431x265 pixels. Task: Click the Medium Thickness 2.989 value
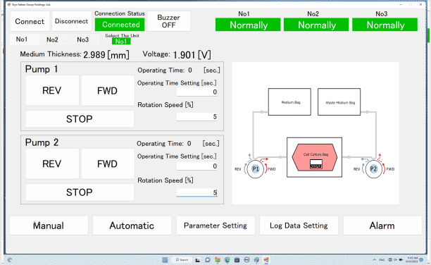[x=94, y=55]
